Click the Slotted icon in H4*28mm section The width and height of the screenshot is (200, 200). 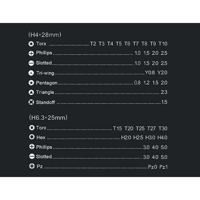click(x=31, y=63)
